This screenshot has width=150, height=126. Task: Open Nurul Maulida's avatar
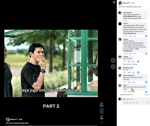[x=120, y=13]
